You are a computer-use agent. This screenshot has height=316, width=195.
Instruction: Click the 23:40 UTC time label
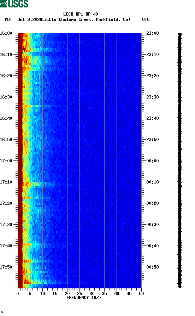point(153,118)
